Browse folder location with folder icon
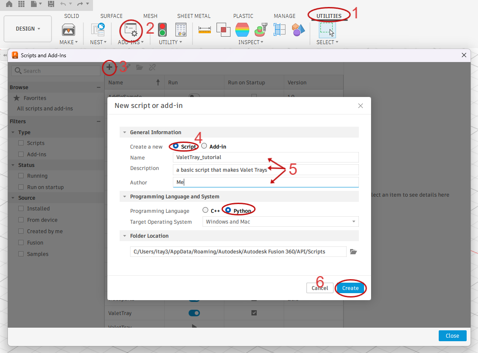478x353 pixels. click(353, 252)
